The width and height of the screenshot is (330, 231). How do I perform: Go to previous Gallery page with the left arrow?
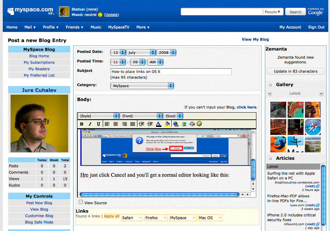[x=270, y=93]
